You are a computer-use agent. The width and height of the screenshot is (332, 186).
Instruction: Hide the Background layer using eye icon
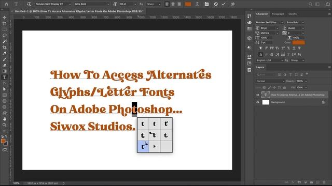point(258,102)
